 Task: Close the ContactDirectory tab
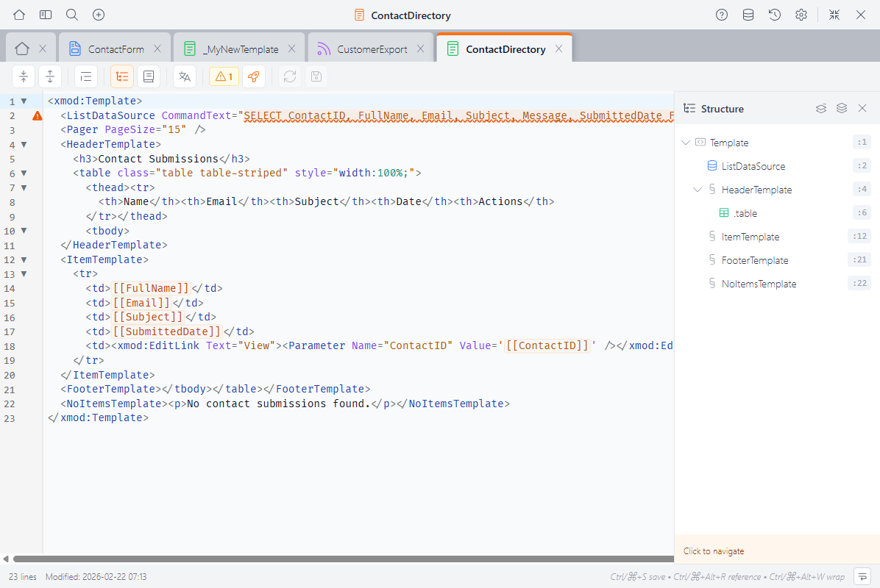(558, 49)
